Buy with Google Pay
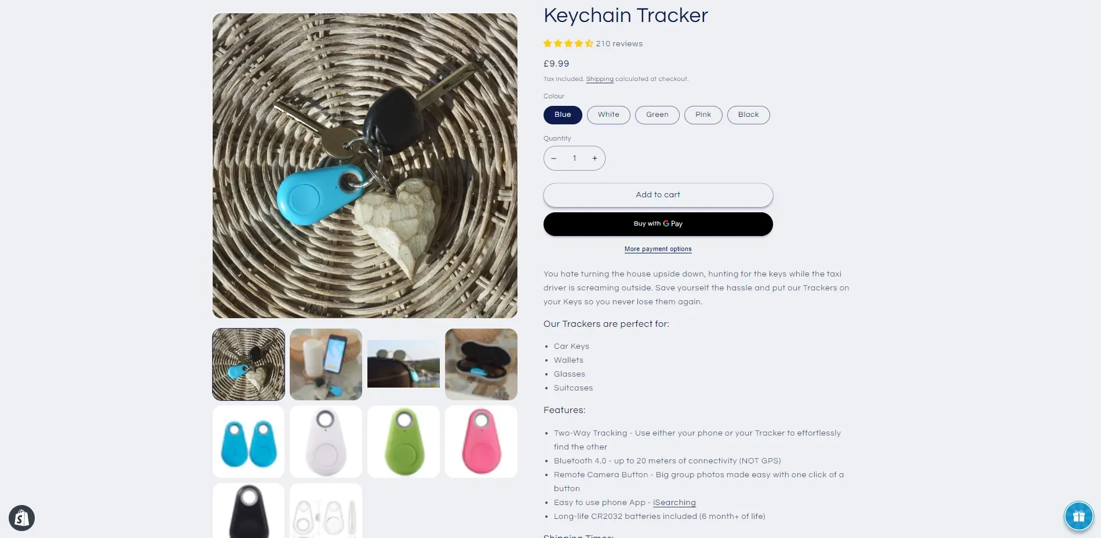Viewport: 1101px width, 538px height. click(x=658, y=224)
